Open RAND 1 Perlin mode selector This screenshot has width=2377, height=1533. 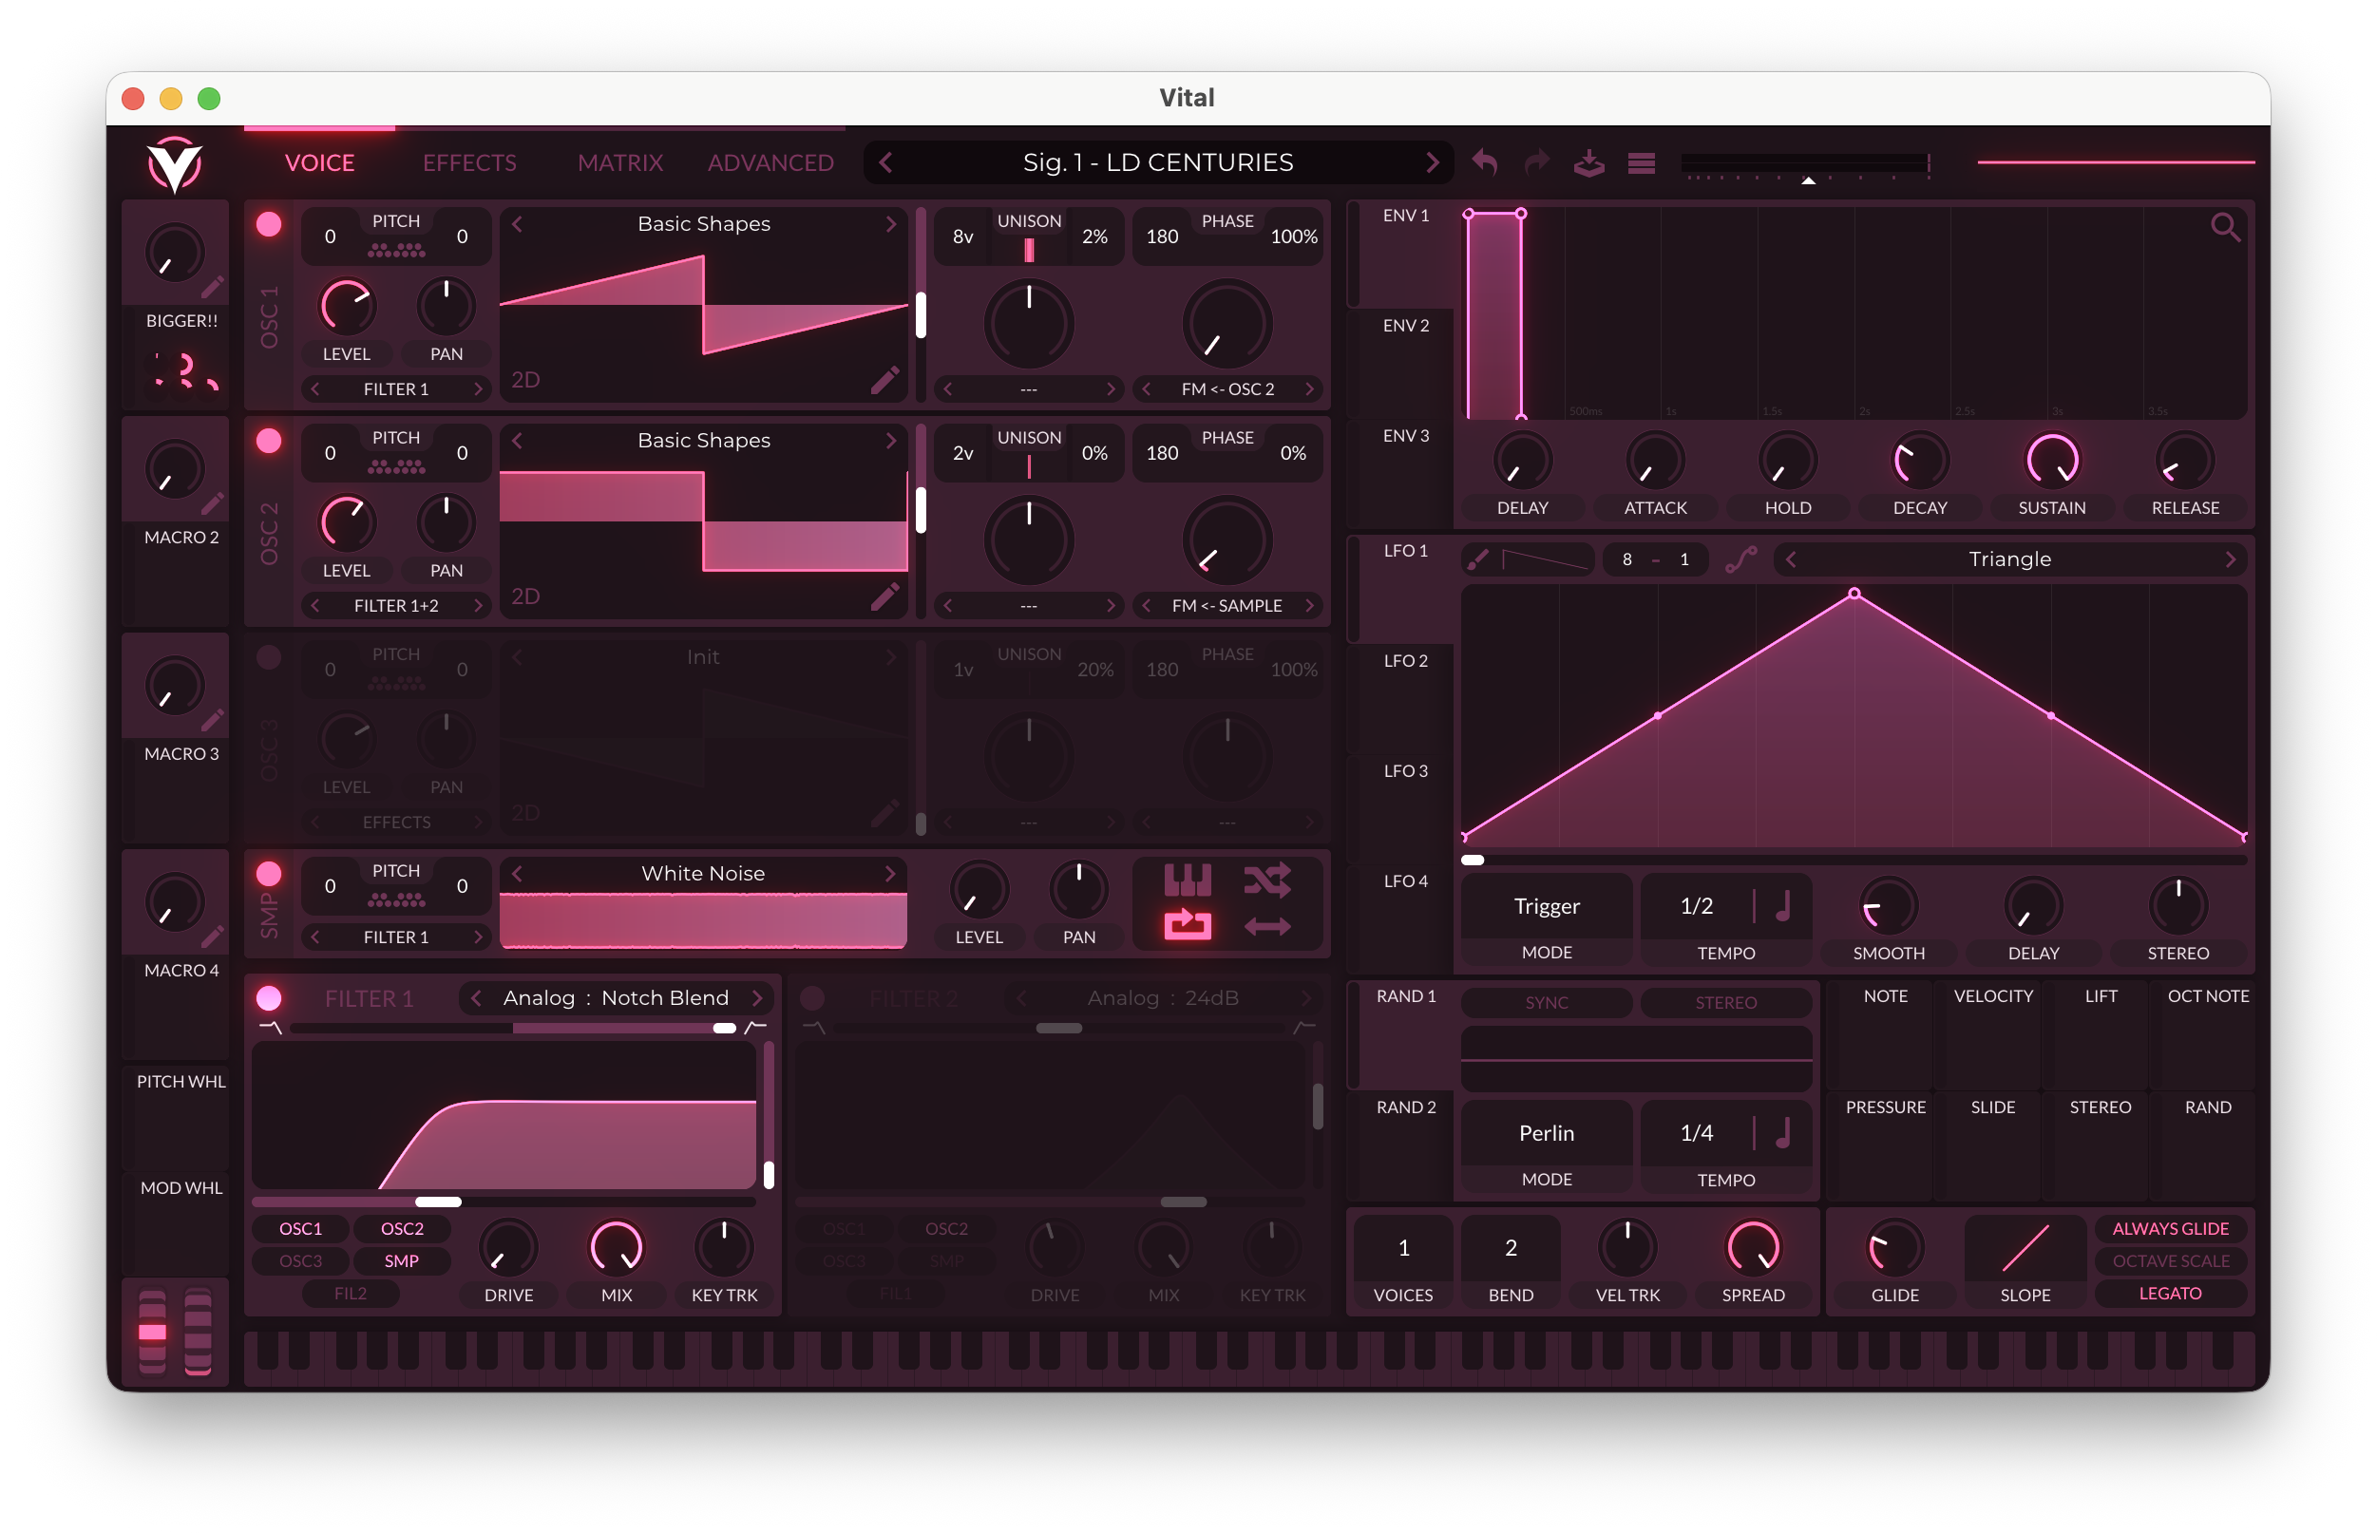pyautogui.click(x=1546, y=1133)
